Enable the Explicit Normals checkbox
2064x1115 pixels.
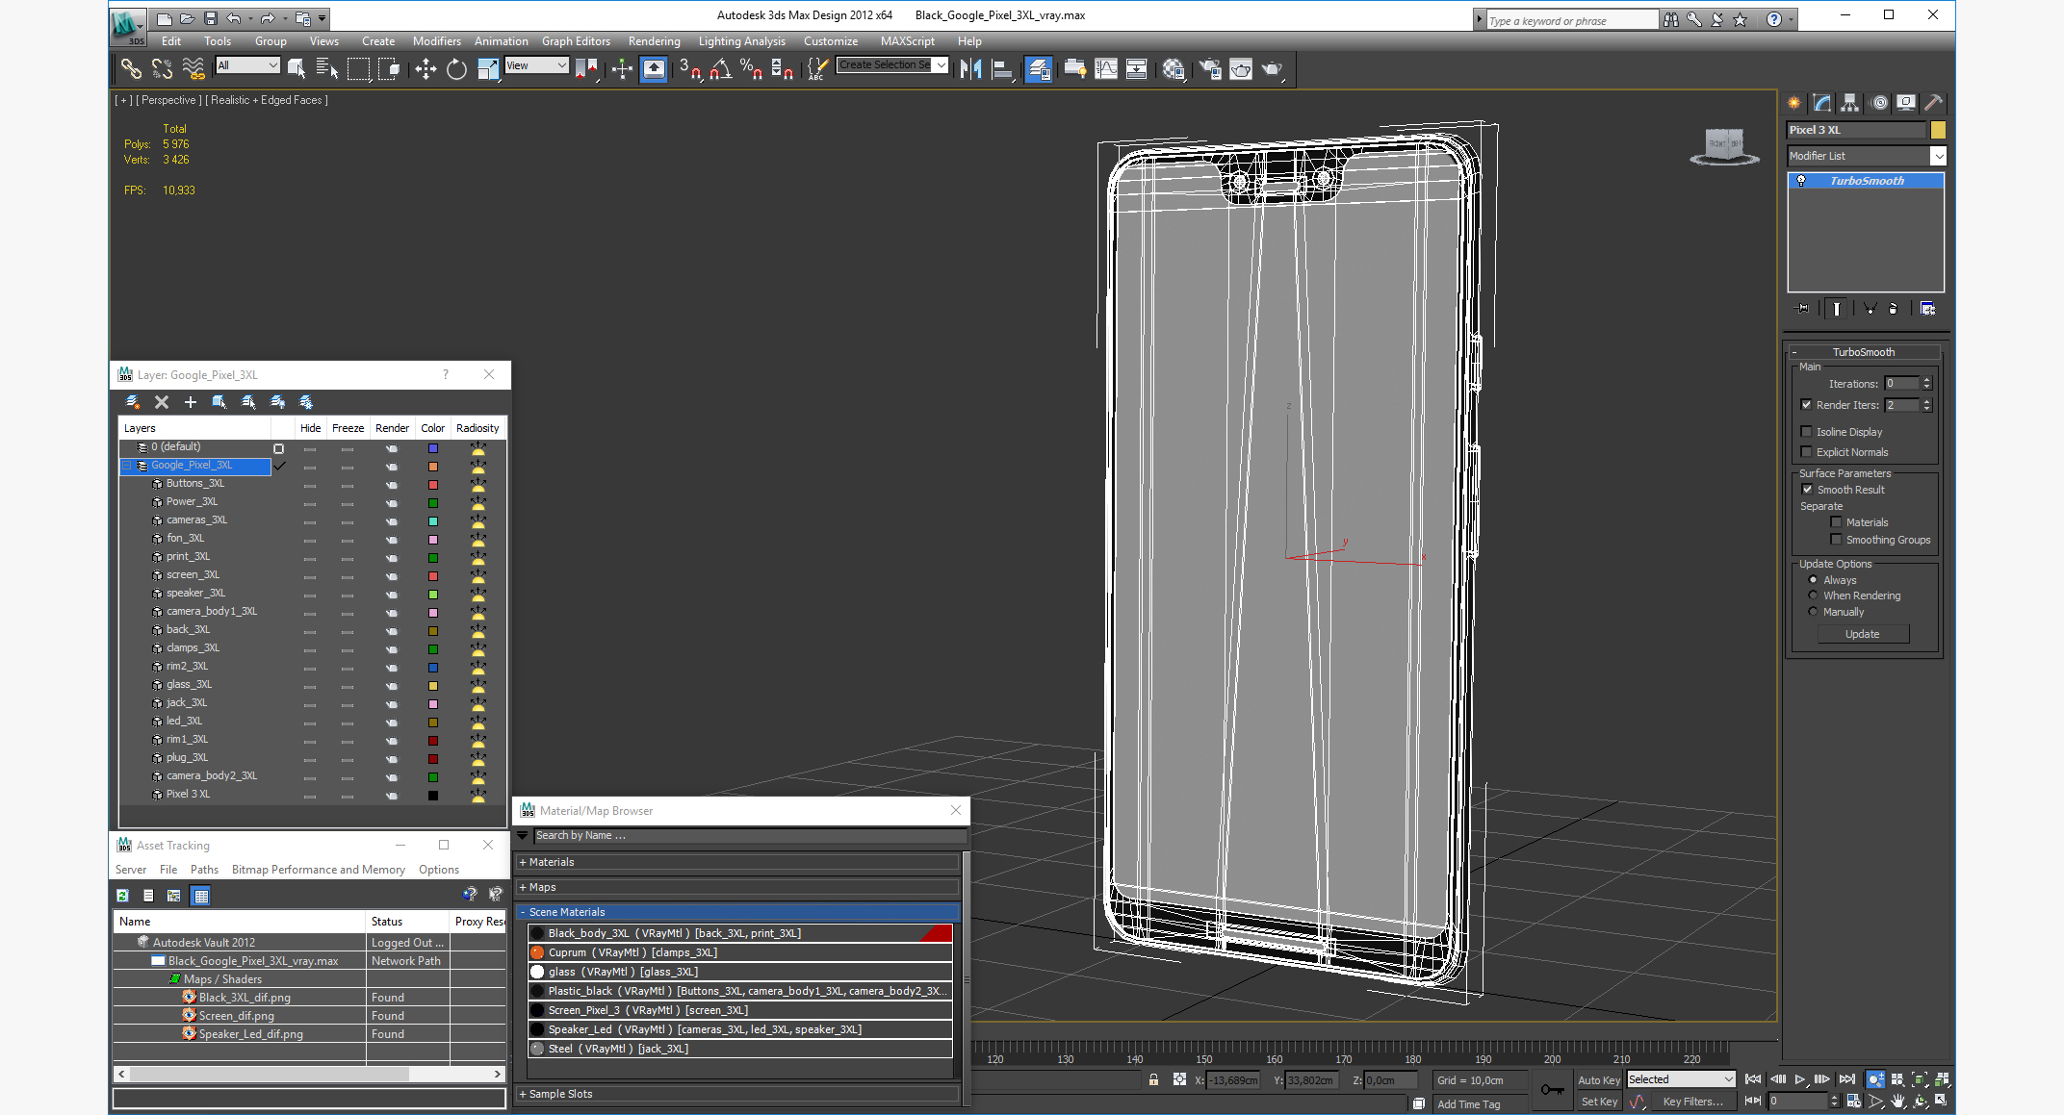[x=1806, y=452]
